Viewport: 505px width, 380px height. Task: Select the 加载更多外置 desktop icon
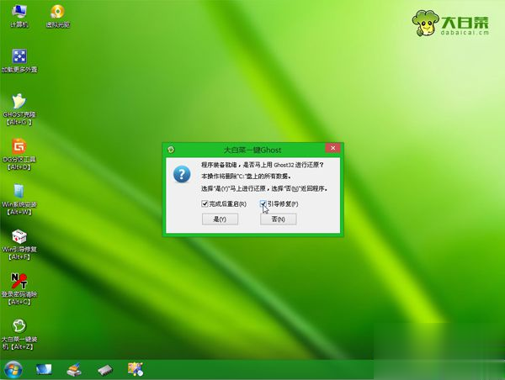pyautogui.click(x=19, y=61)
